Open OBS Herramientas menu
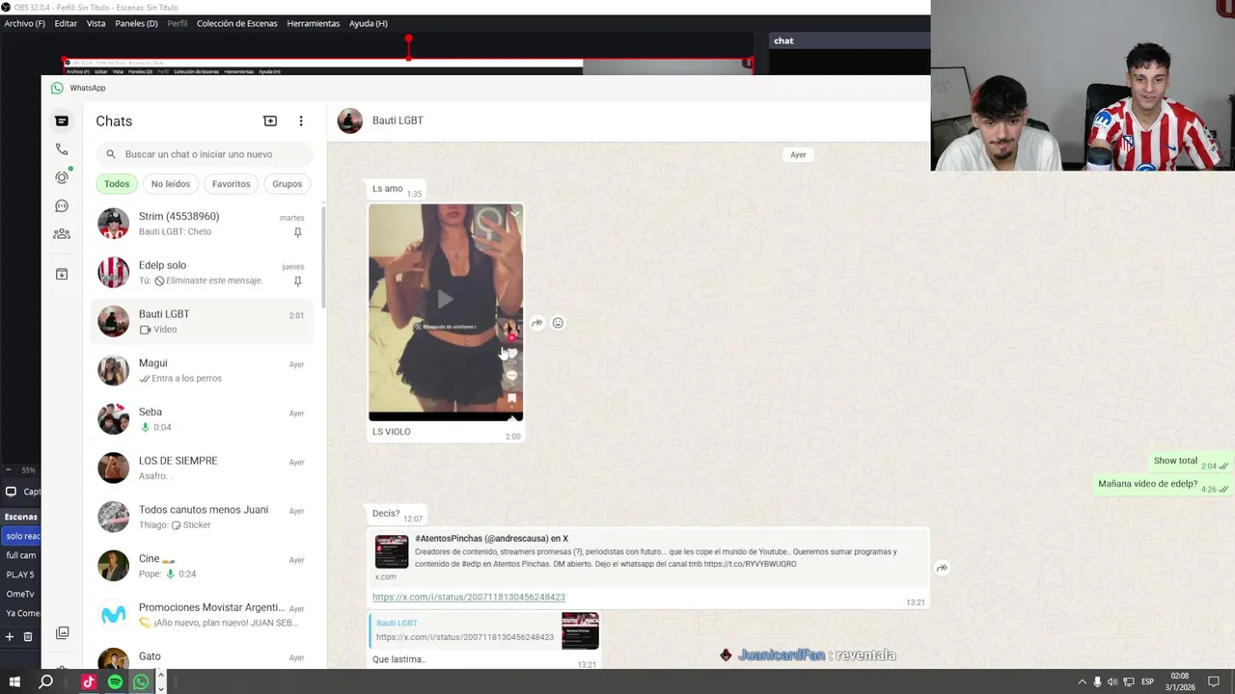The height and width of the screenshot is (694, 1235). tap(313, 23)
